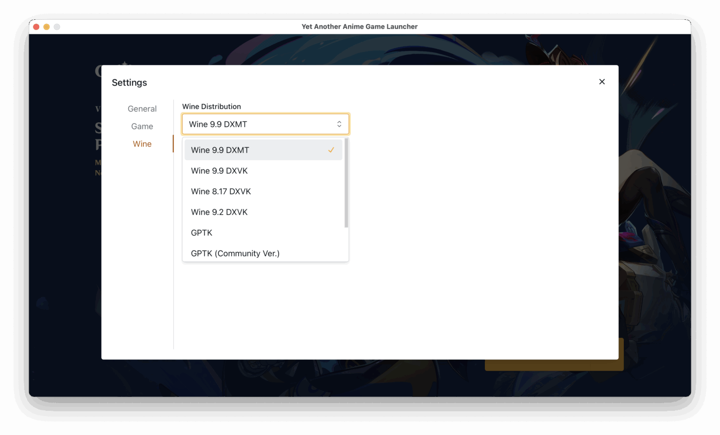Switch to the General settings tab
The image size is (720, 435).
[x=142, y=109]
